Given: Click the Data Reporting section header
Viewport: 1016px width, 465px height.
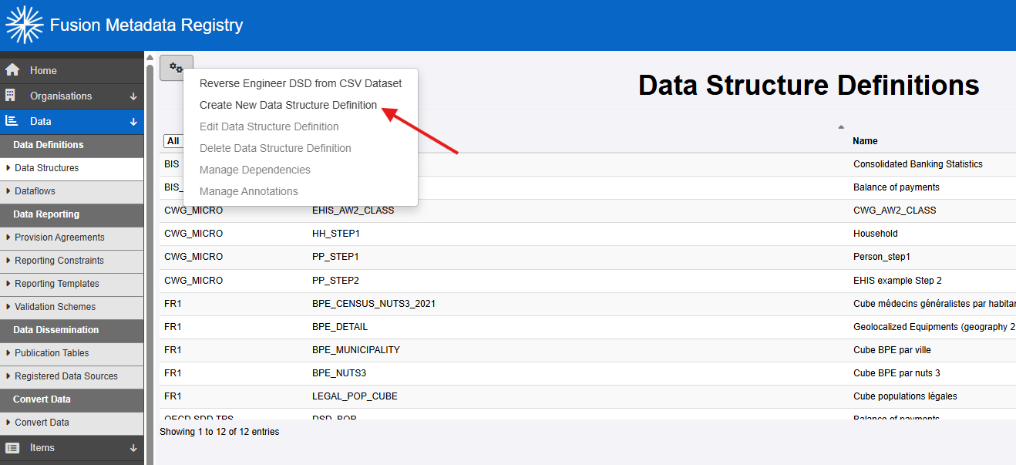Looking at the screenshot, I should [72, 214].
